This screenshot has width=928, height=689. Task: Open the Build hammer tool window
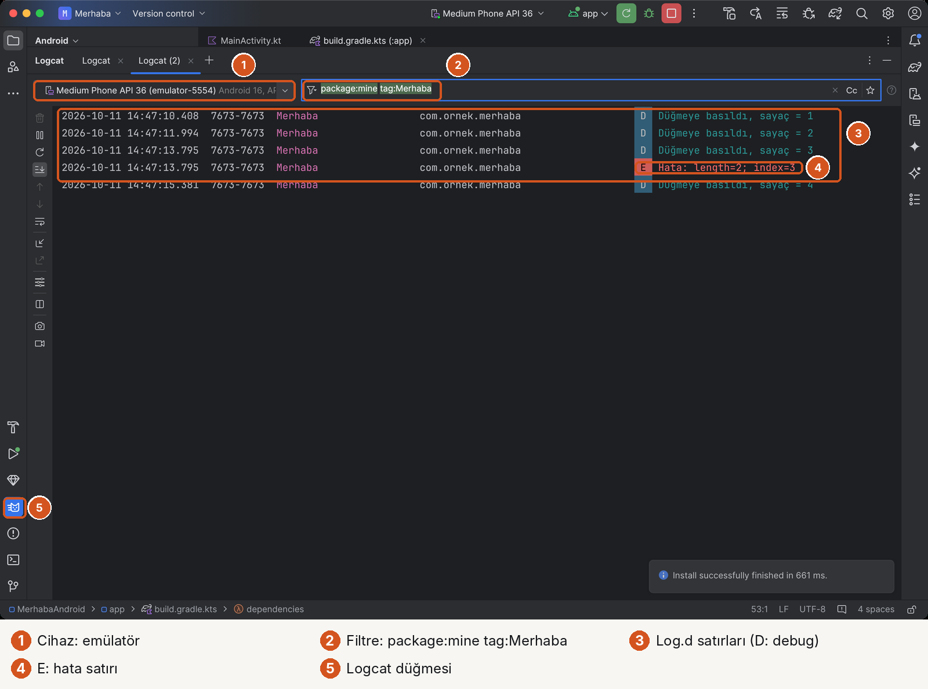13,428
